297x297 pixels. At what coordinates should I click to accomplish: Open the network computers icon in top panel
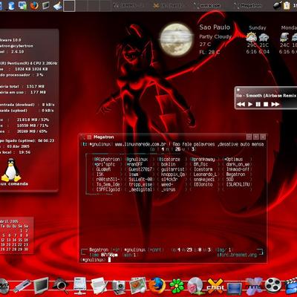point(22,5)
